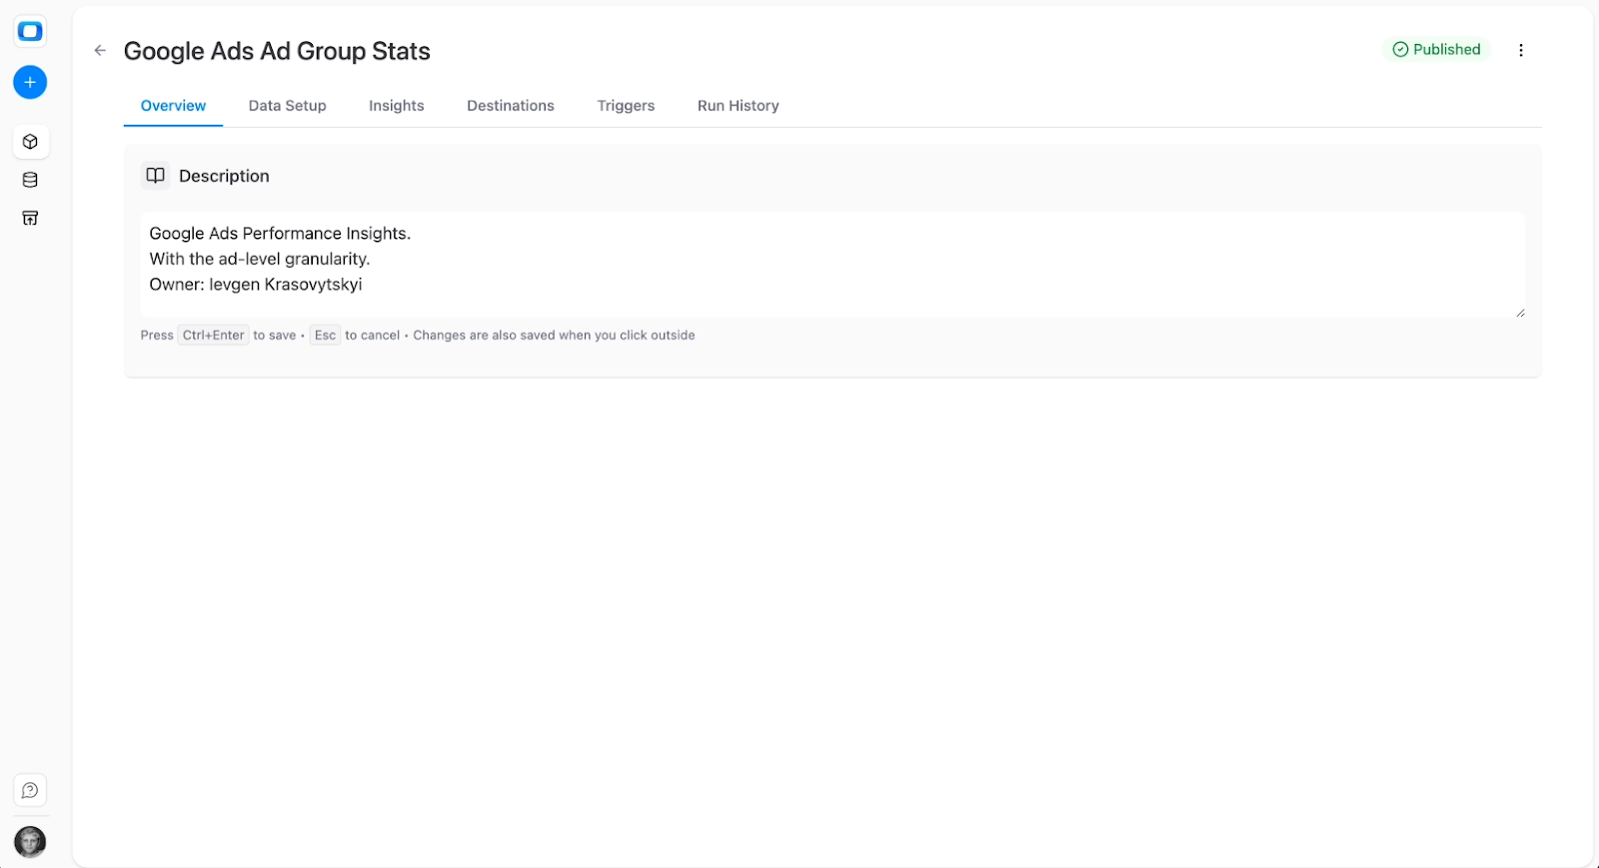
Task: Switch to the Data Setup tab
Action: [288, 106]
